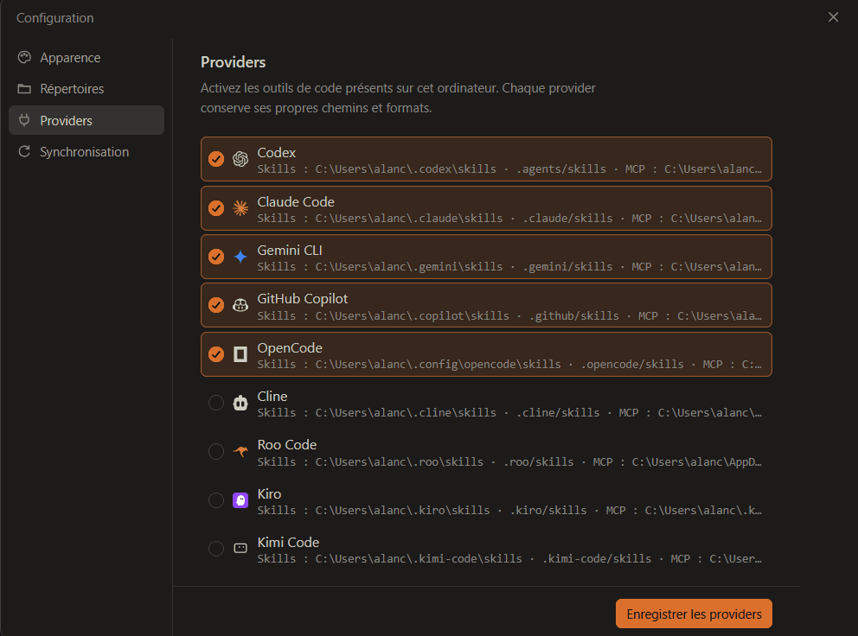Image resolution: width=858 pixels, height=636 pixels.
Task: Click the Roo Code skills path line
Action: pyautogui.click(x=509, y=461)
